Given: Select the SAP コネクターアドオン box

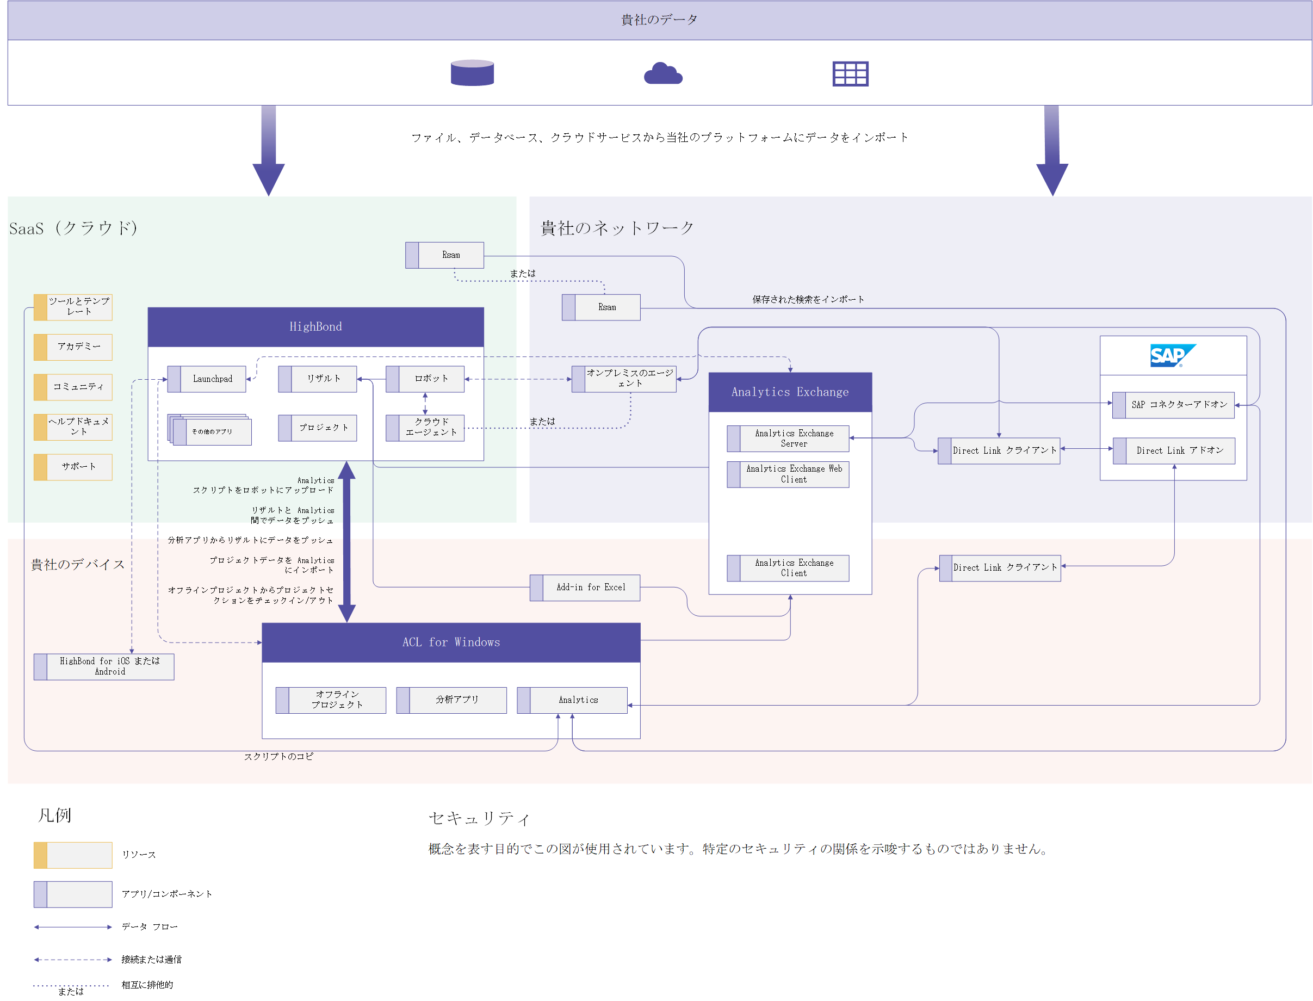Looking at the screenshot, I should click(1173, 405).
